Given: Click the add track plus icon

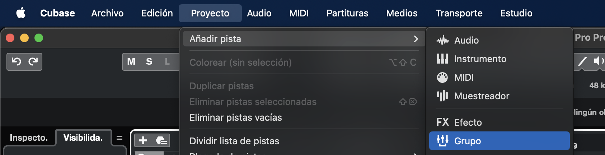Looking at the screenshot, I should tap(143, 140).
